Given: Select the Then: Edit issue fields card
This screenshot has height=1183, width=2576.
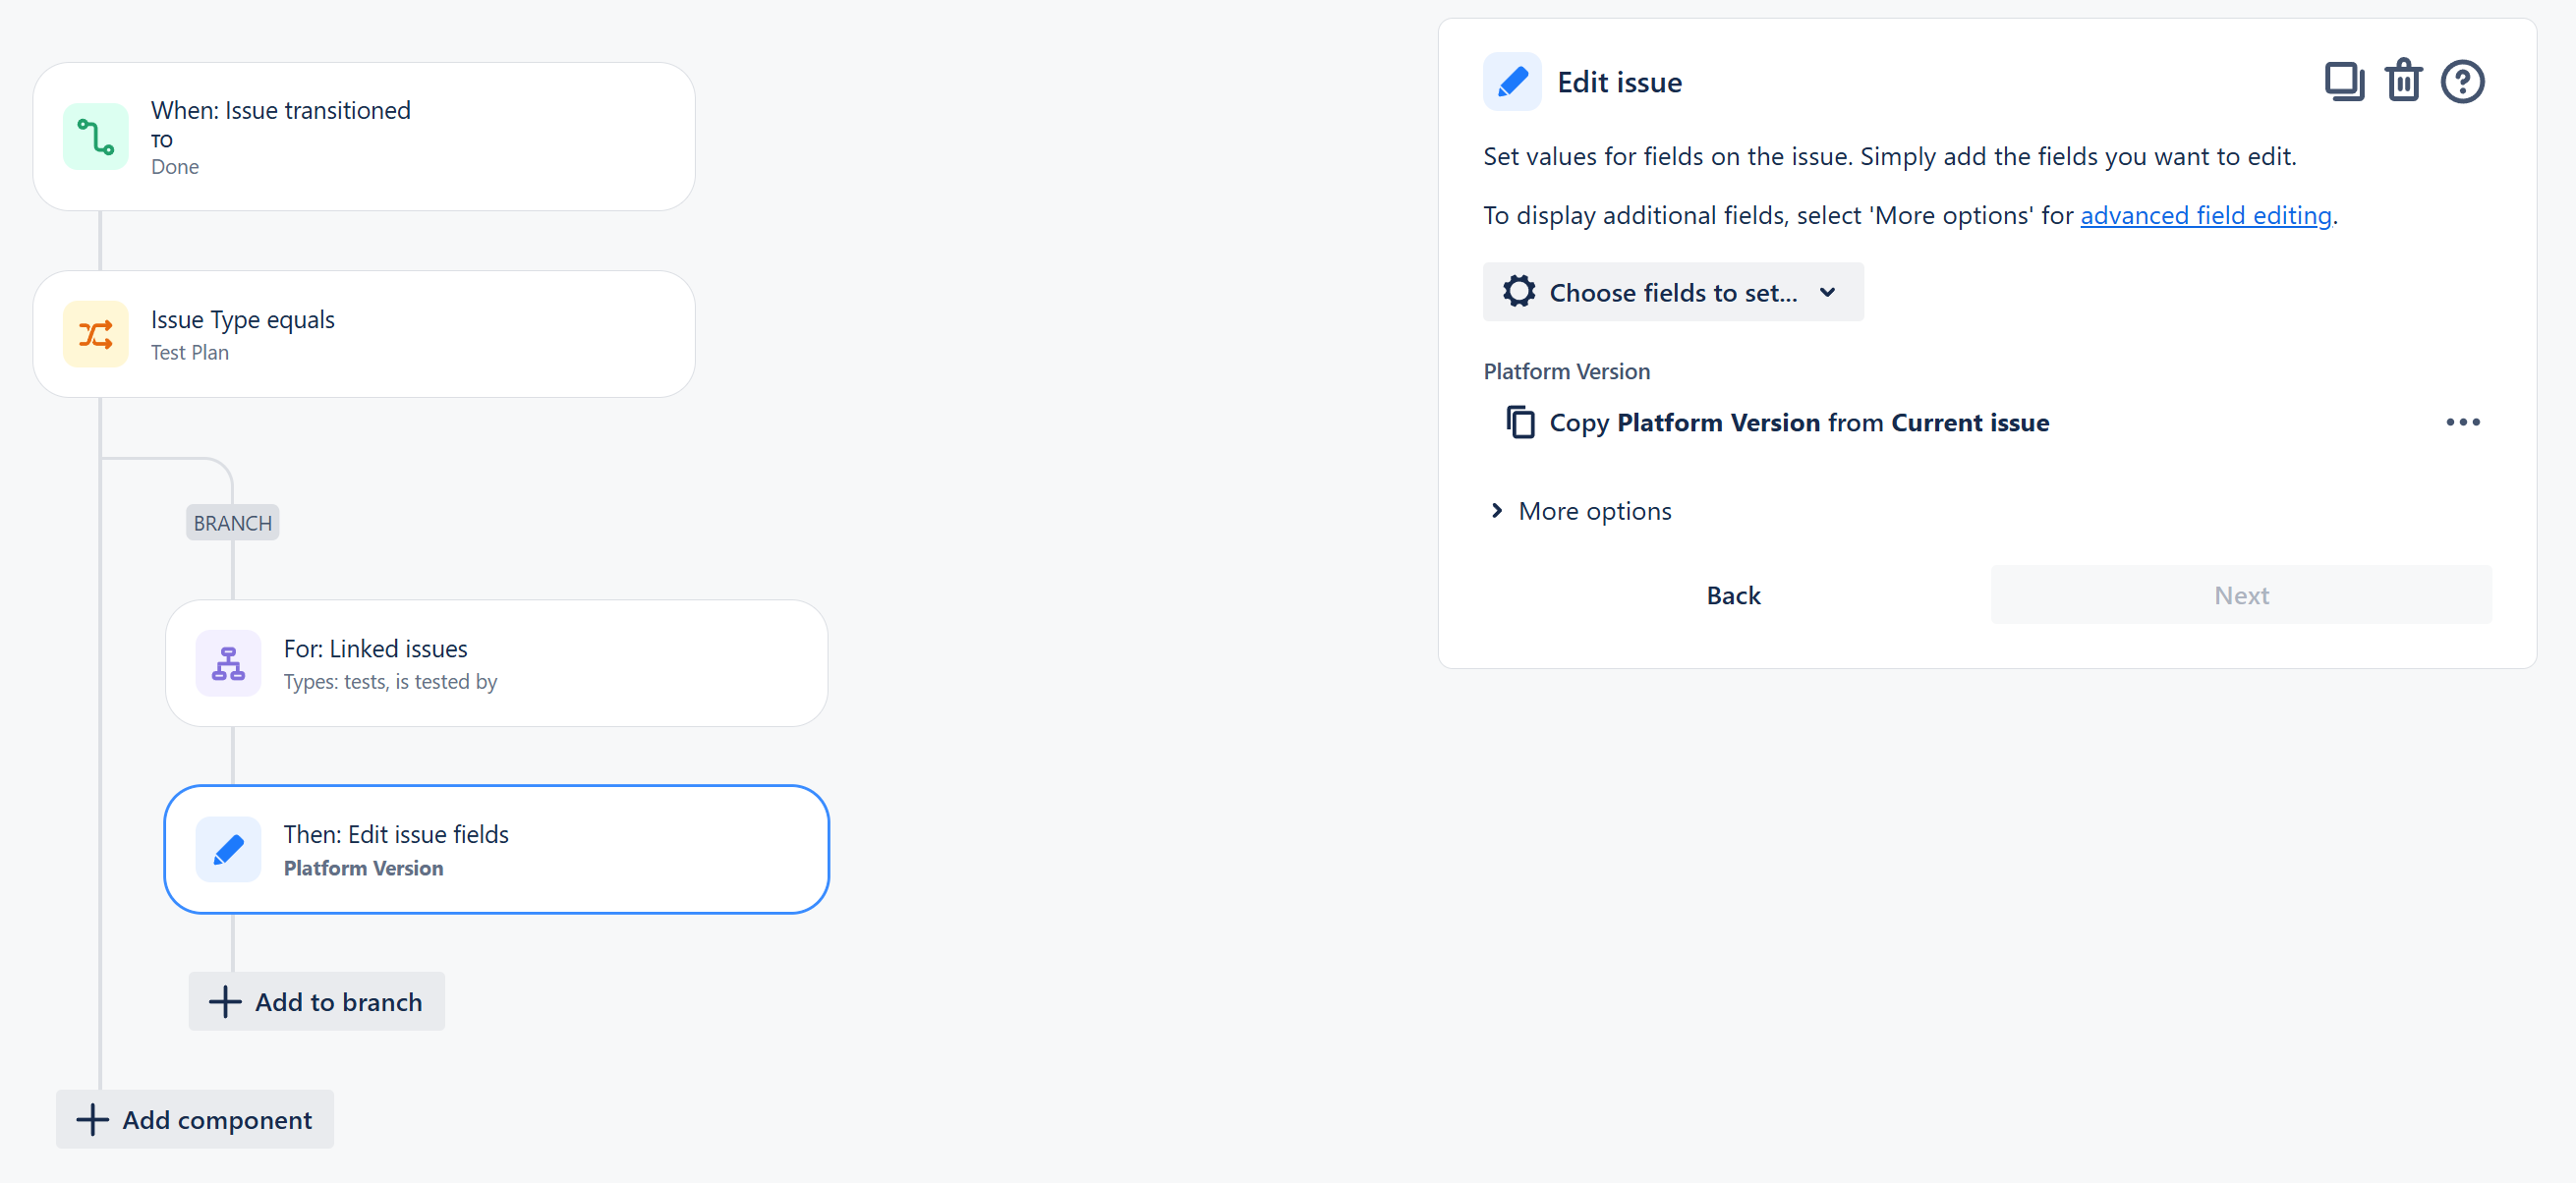Looking at the screenshot, I should coord(496,849).
